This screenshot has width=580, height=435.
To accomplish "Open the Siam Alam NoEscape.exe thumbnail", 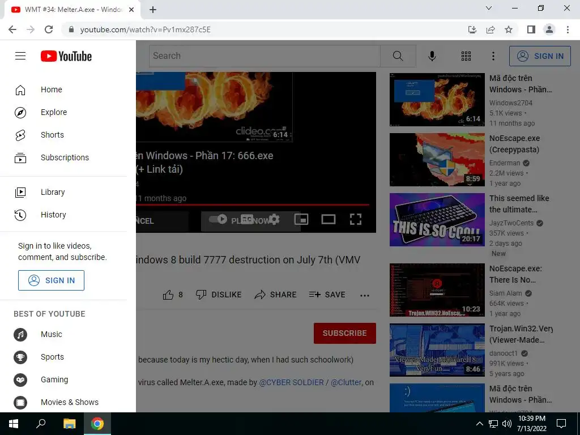I will point(437,290).
